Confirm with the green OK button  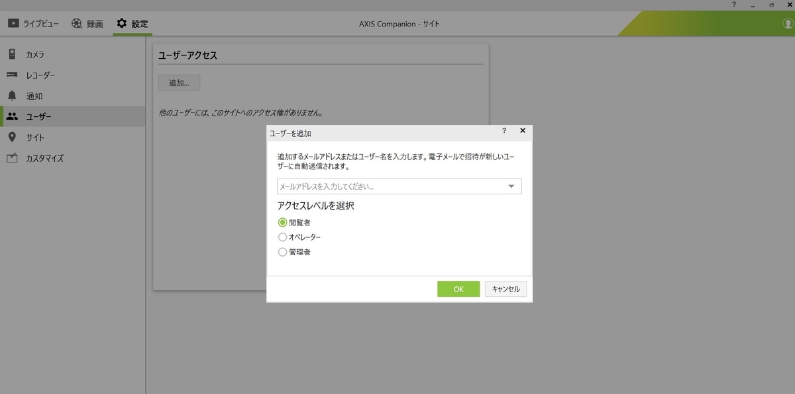(x=458, y=289)
